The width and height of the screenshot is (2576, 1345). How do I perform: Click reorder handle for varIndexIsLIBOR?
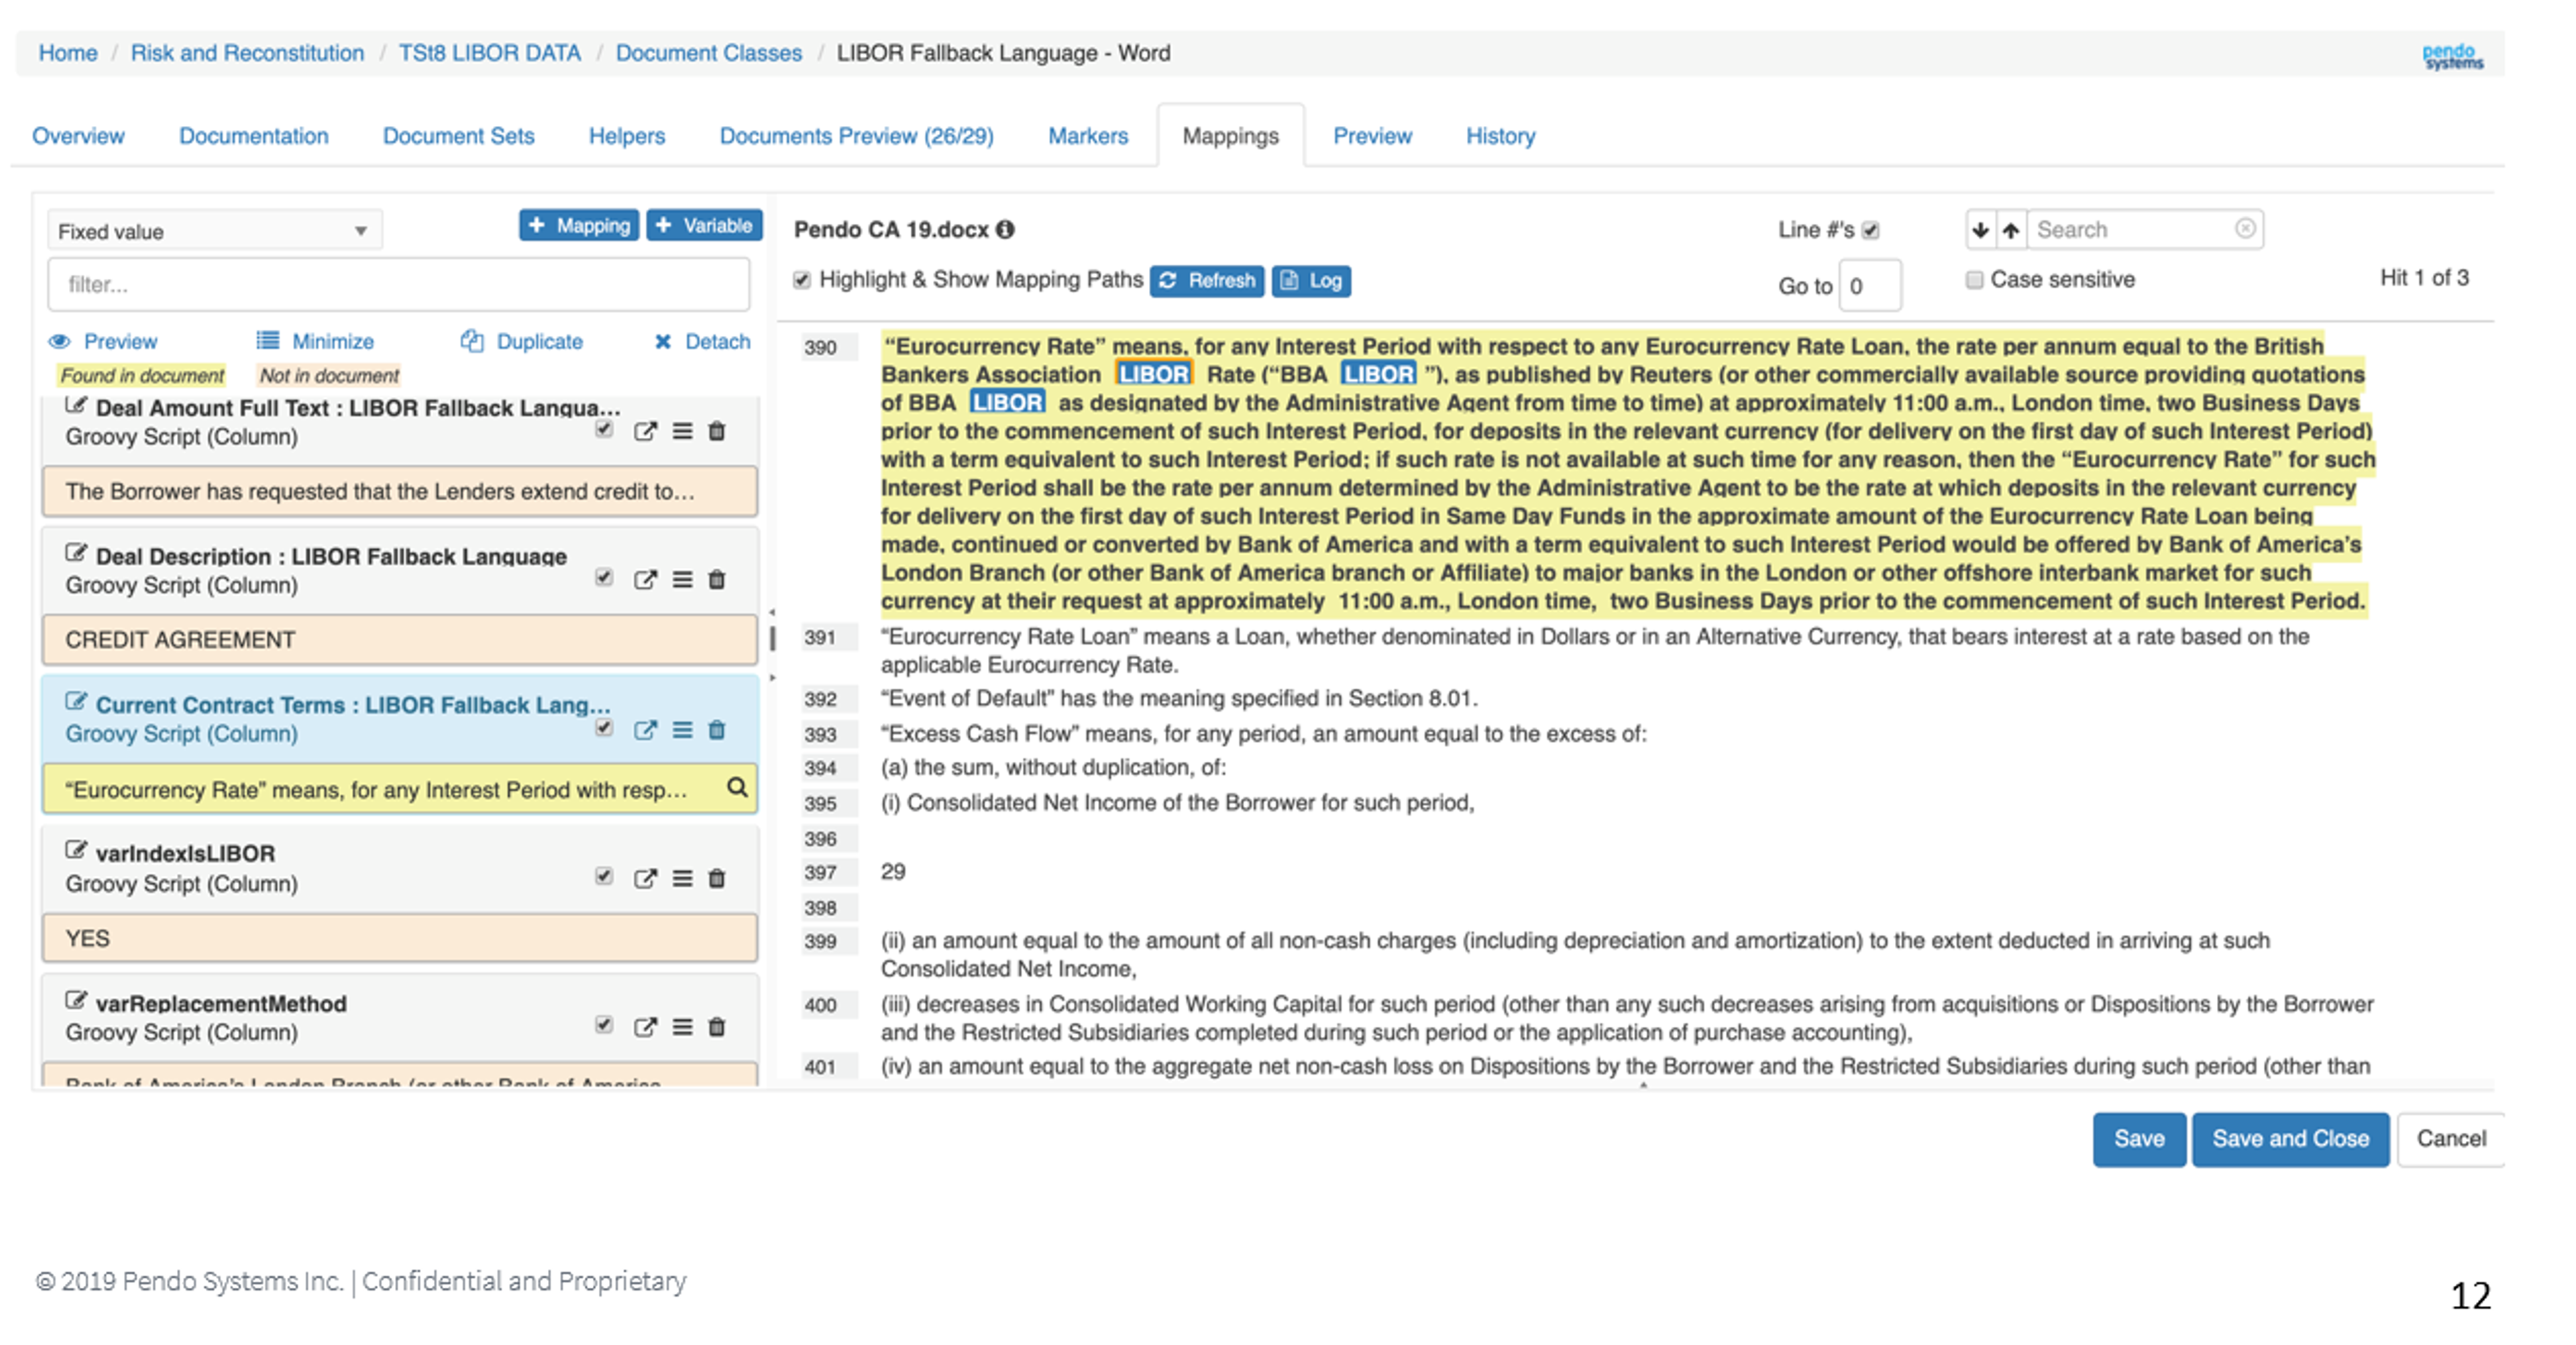pos(682,878)
